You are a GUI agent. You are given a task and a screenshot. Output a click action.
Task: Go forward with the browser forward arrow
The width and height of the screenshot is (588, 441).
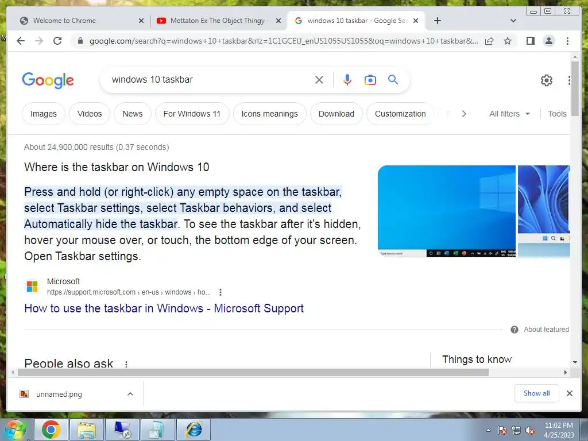(39, 41)
